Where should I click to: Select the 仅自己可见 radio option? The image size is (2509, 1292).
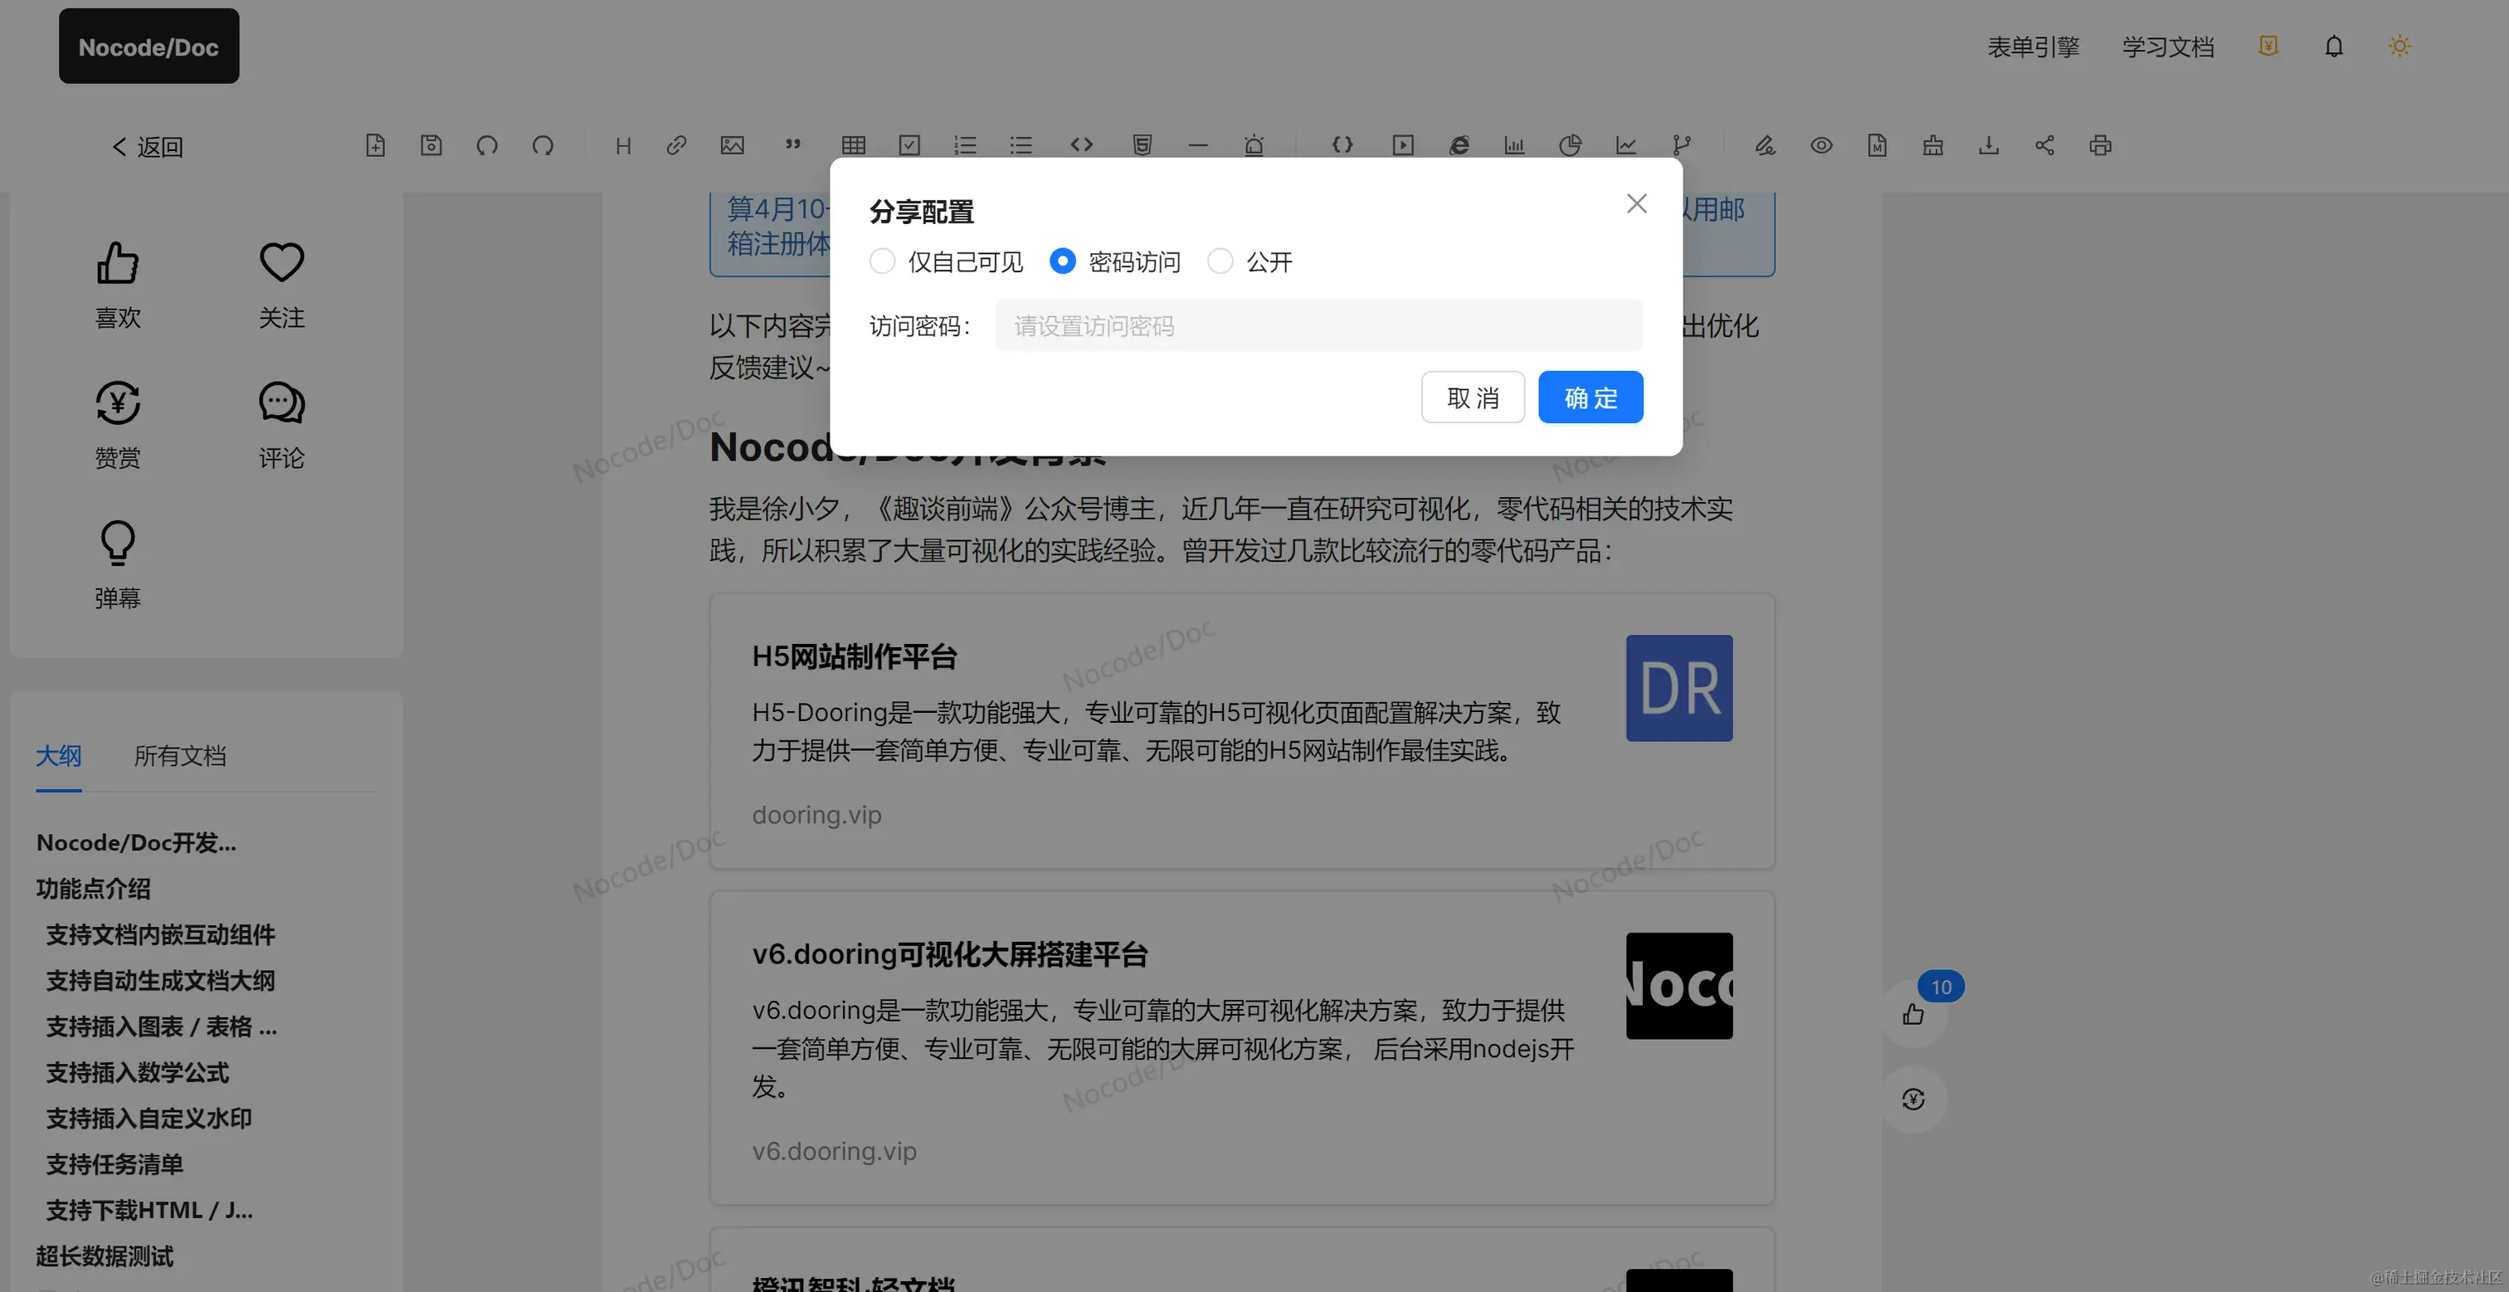pyautogui.click(x=946, y=261)
